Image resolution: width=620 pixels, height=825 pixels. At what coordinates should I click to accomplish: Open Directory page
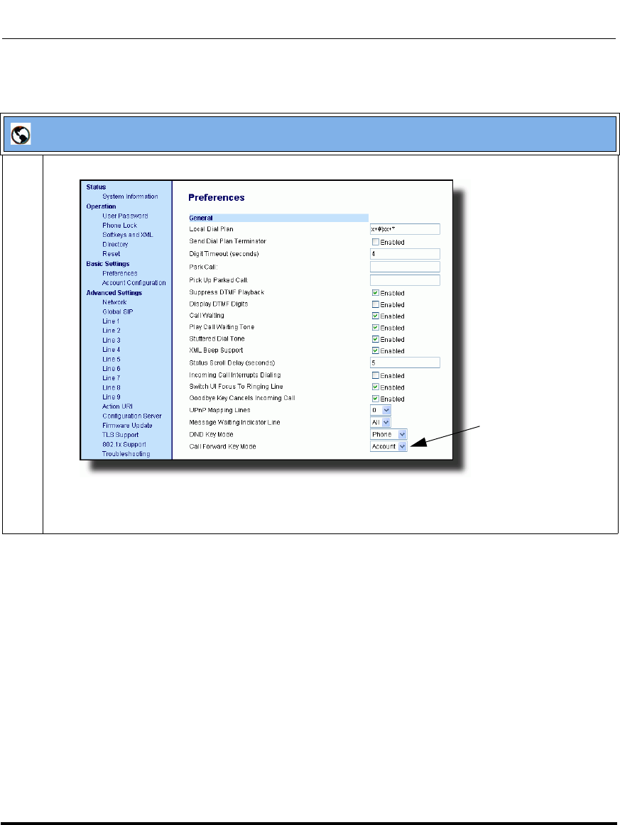(115, 245)
